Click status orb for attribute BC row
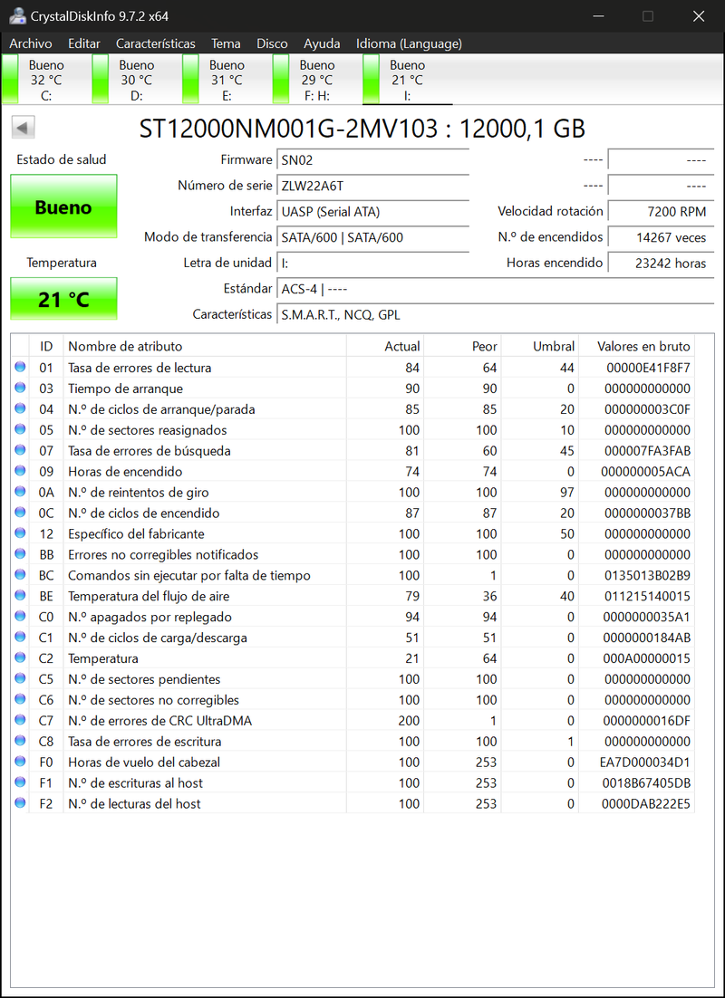Screen dimensions: 725x998 pyautogui.click(x=20, y=575)
